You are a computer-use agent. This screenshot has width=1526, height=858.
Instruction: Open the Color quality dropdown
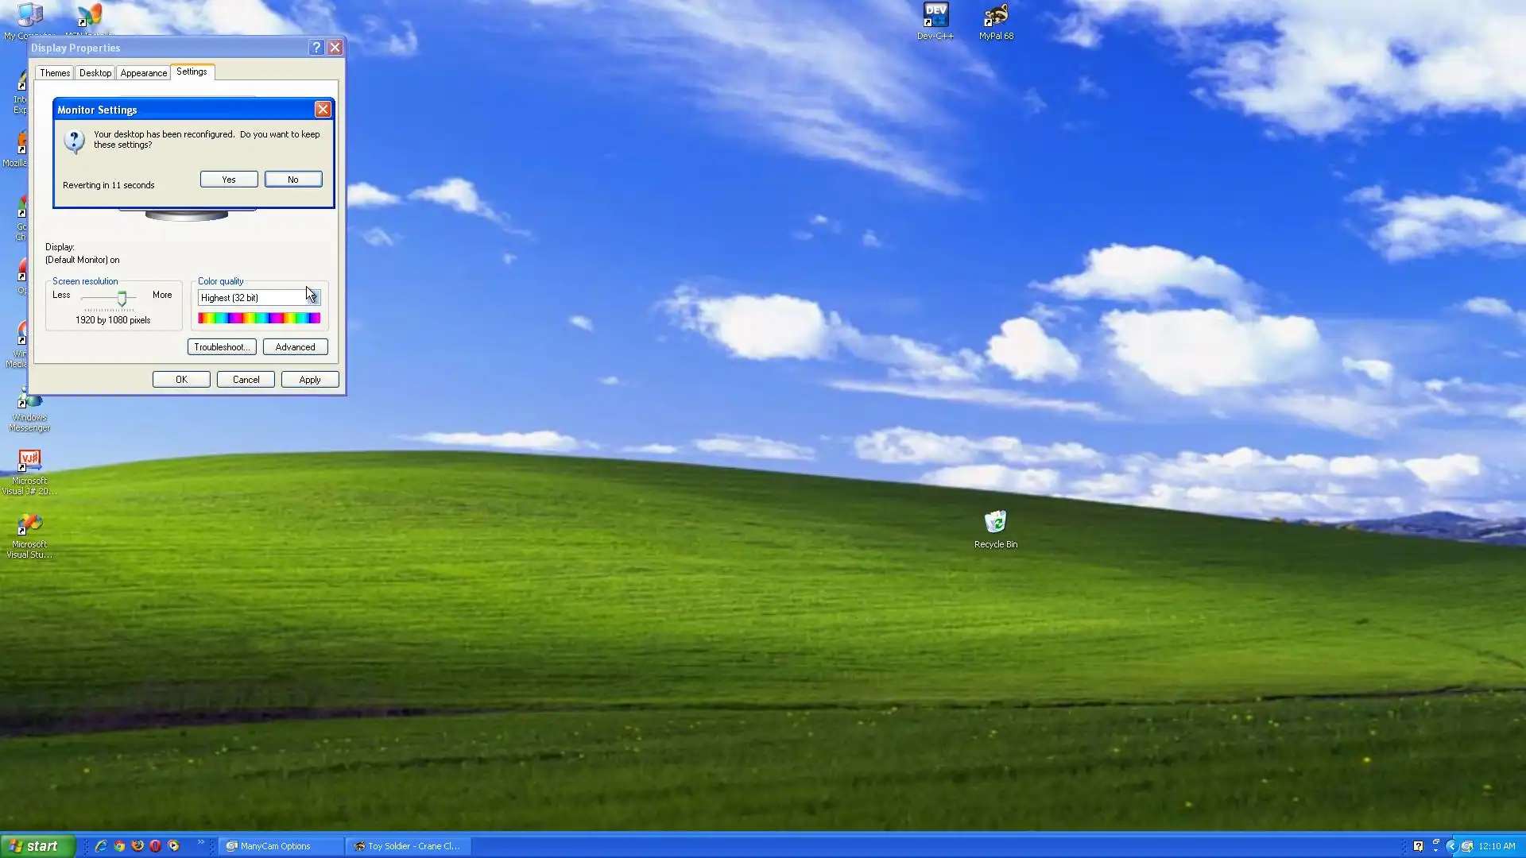tap(313, 297)
